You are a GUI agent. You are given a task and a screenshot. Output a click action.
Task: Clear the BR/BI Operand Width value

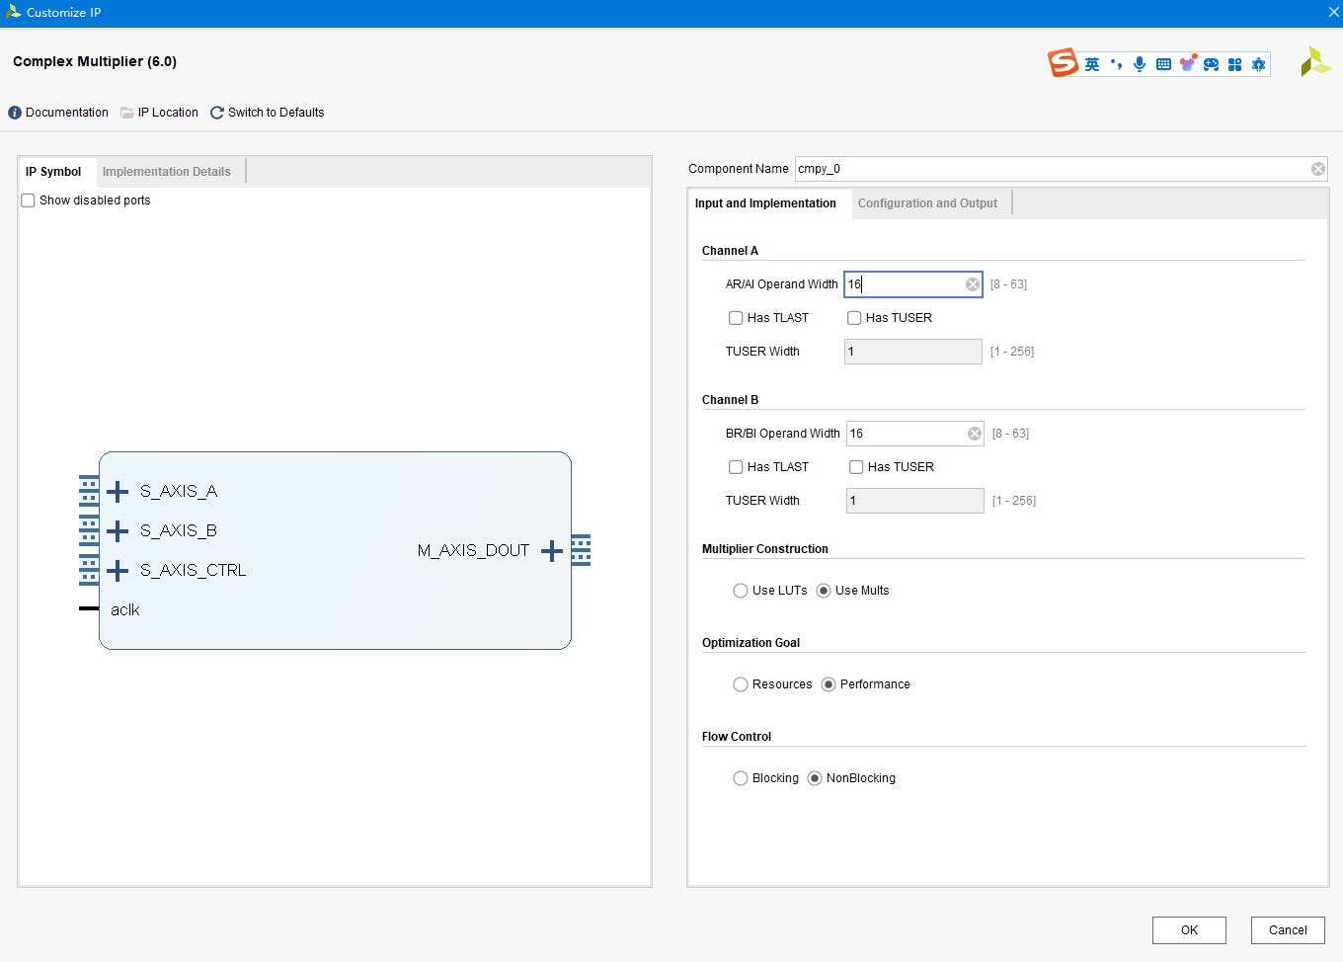pos(975,434)
